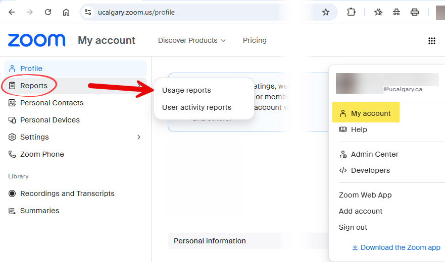Click Download the Zoom app link

[x=400, y=247]
